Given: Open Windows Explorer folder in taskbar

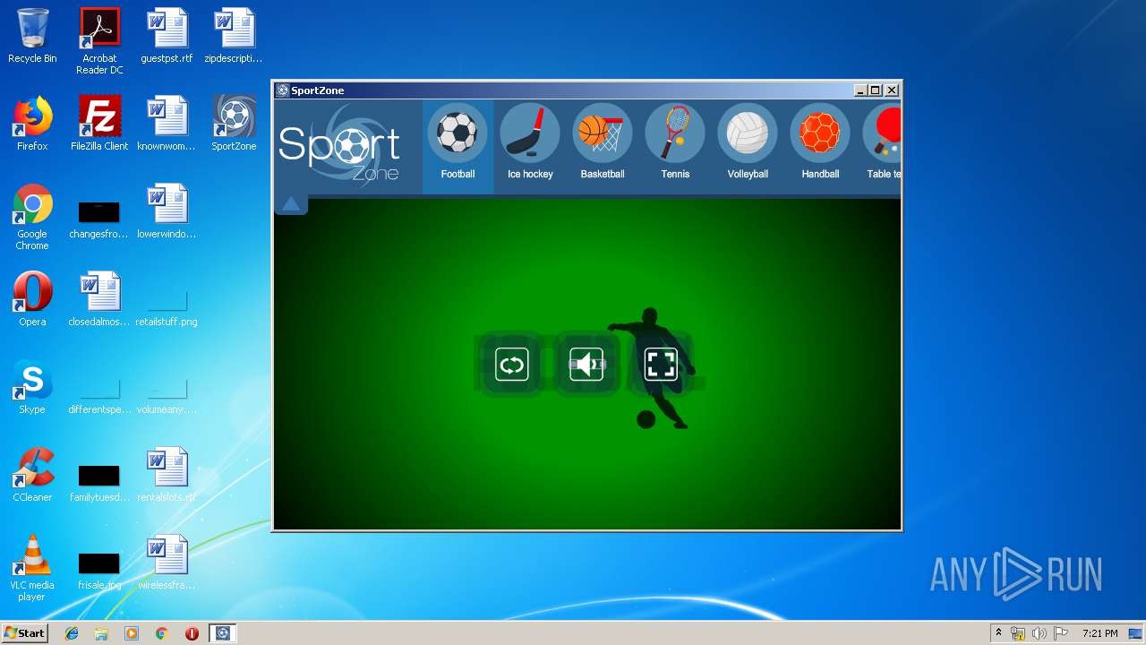Looking at the screenshot, I should [101, 633].
